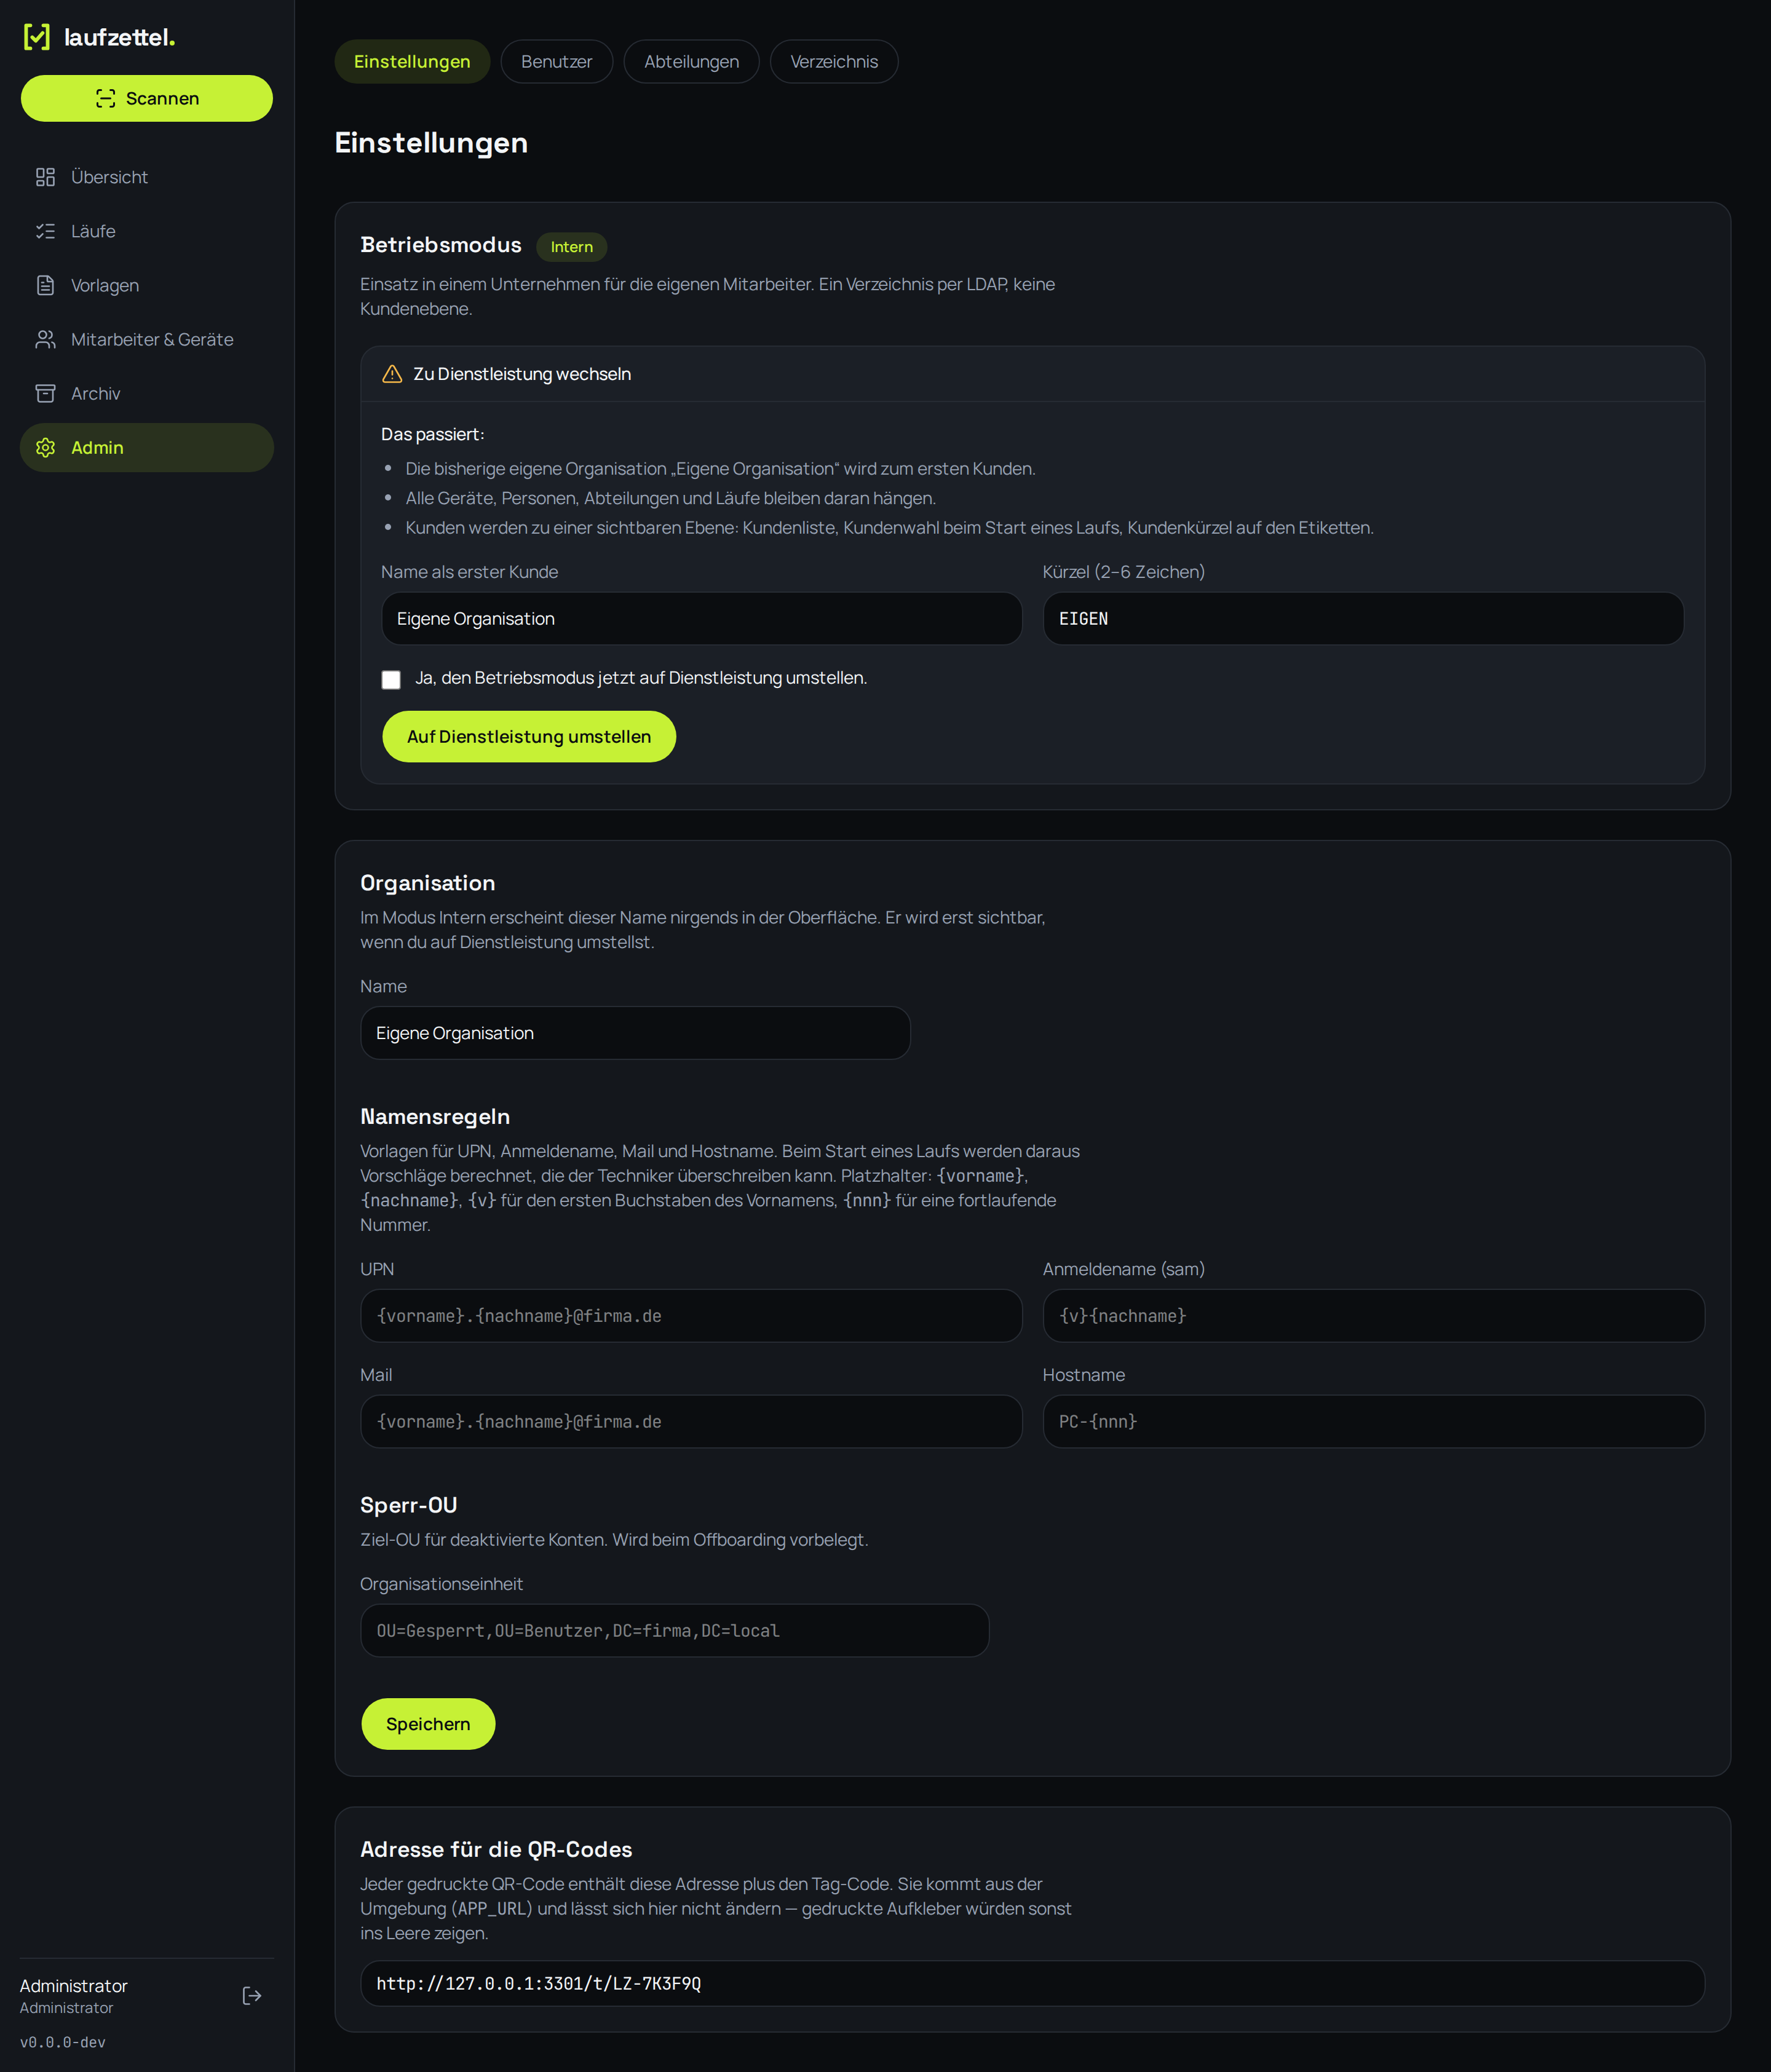This screenshot has height=2072, width=1771.
Task: Collapse the Zu Dienstleistung wechseln panel header
Action: pos(1032,374)
